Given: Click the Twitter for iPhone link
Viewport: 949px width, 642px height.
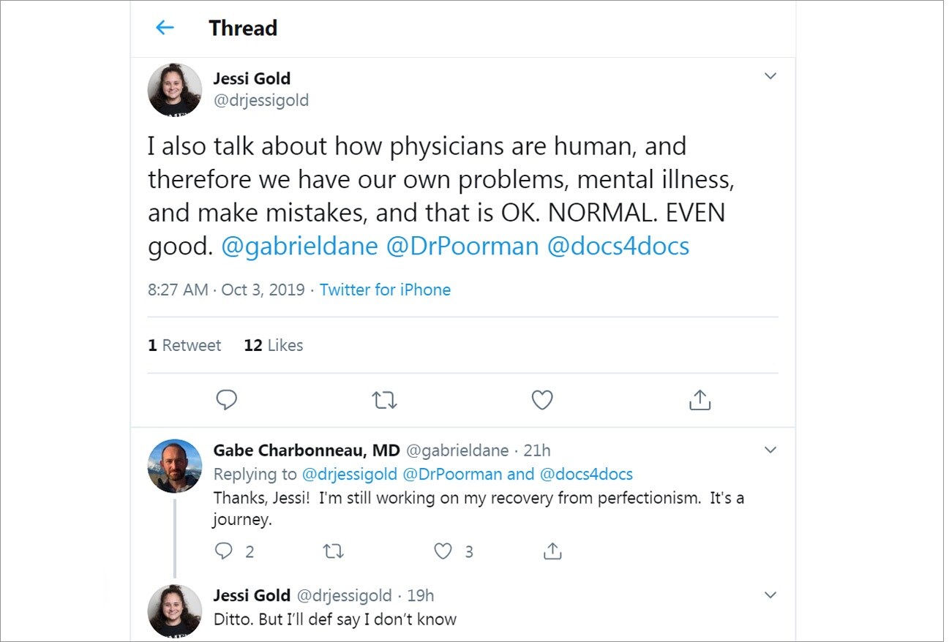Looking at the screenshot, I should [386, 290].
